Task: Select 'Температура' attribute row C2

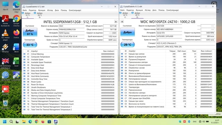Action: [x=168, y=87]
